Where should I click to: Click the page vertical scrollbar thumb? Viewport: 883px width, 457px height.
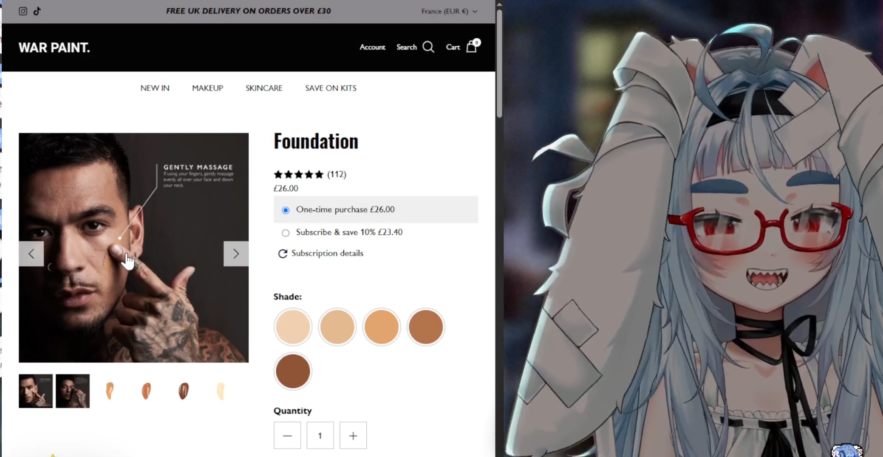pos(500,63)
